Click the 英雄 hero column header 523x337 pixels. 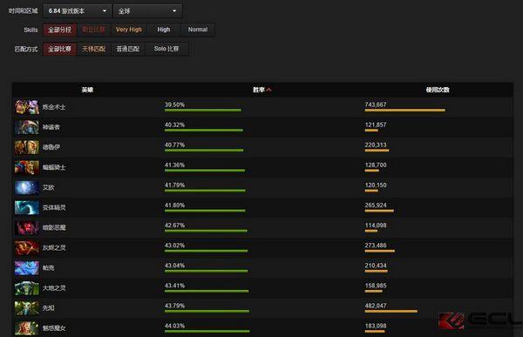pyautogui.click(x=87, y=90)
